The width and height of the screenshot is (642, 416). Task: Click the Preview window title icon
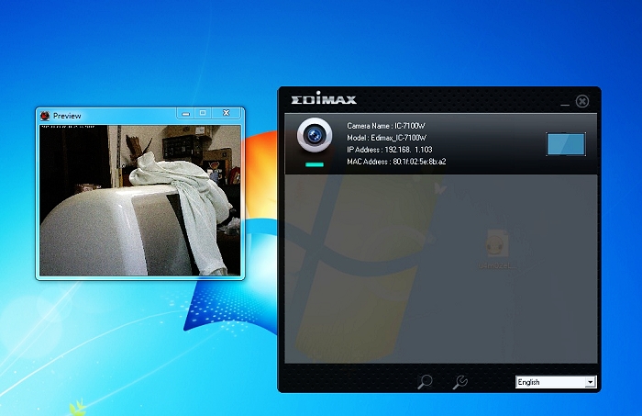(x=45, y=116)
